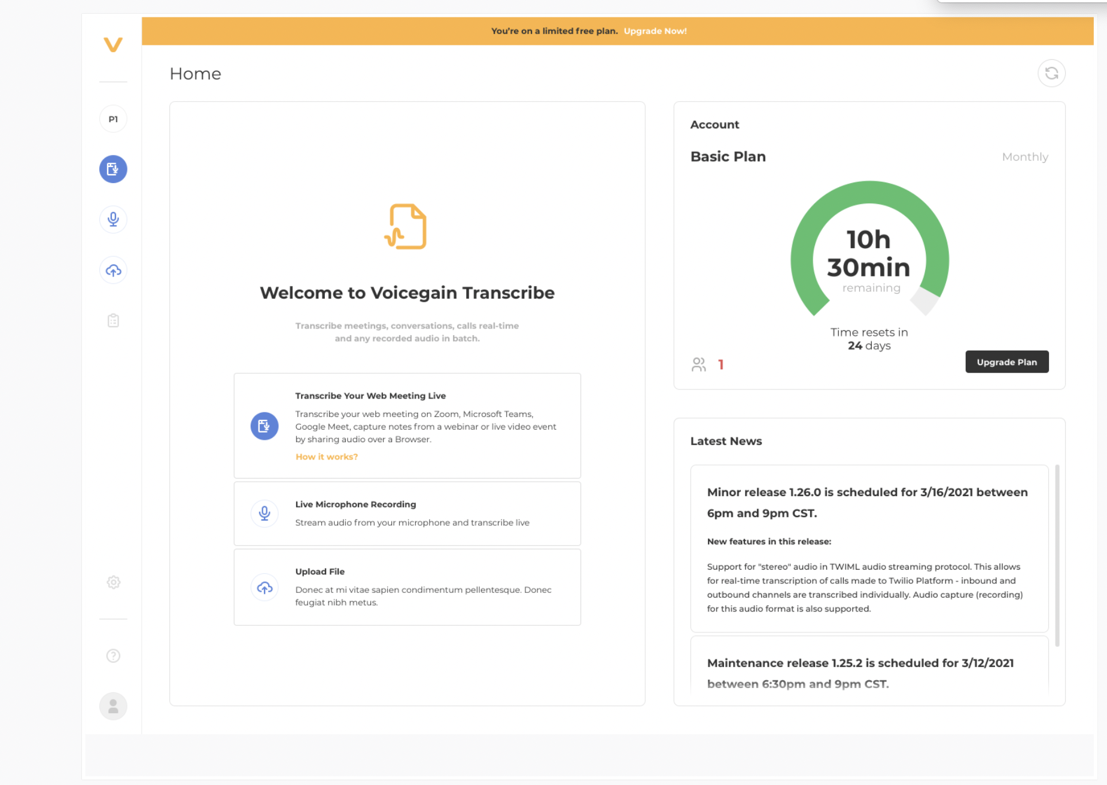Click the Latest News heading
Screen dimensions: 1107x785
726,441
